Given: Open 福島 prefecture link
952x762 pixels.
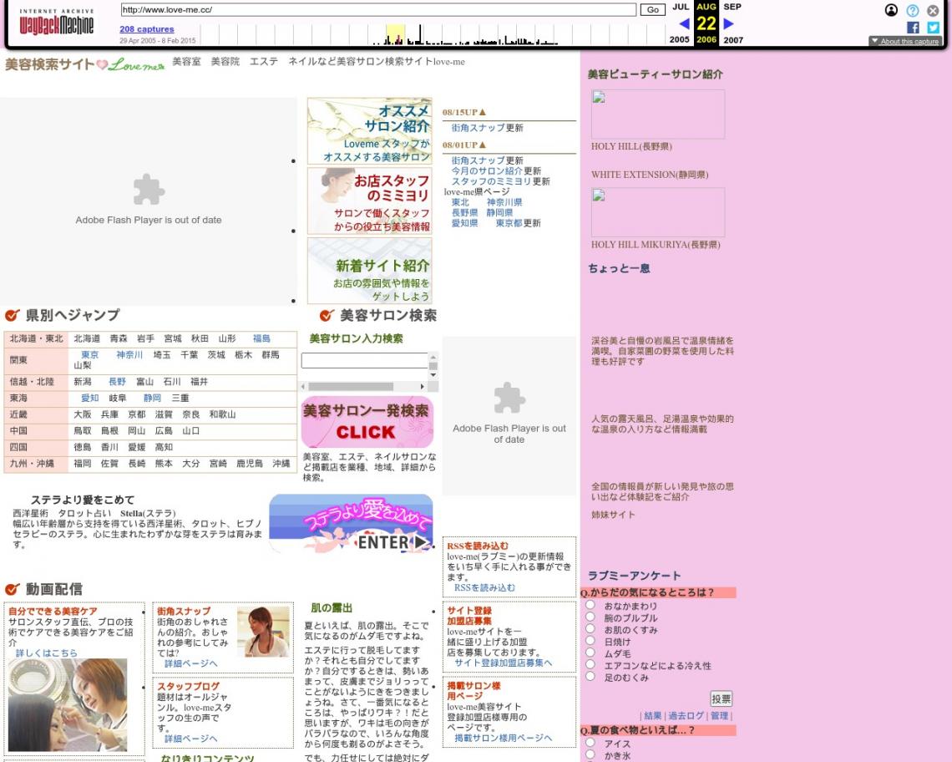Looking at the screenshot, I should (x=261, y=338).
